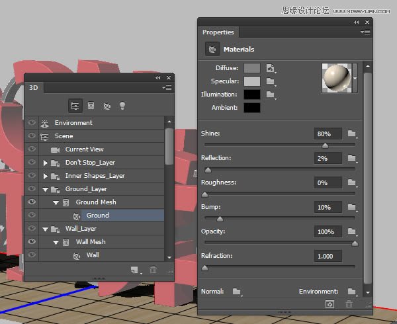
Task: Click the new-object icon at the 3D panel bottom
Action: click(x=136, y=270)
